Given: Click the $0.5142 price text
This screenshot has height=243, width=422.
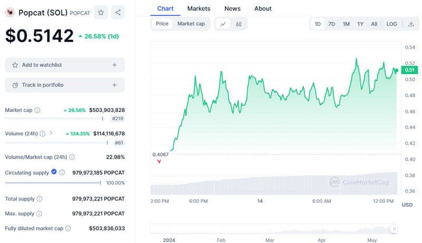Looking at the screenshot, I should click(39, 35).
